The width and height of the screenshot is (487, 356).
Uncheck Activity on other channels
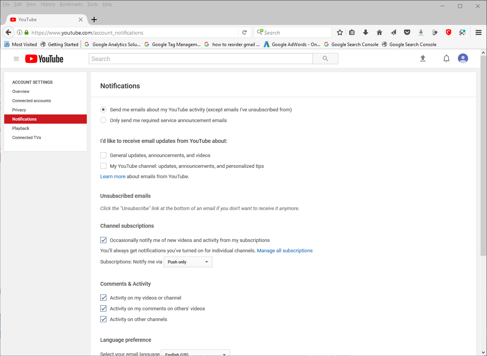103,319
